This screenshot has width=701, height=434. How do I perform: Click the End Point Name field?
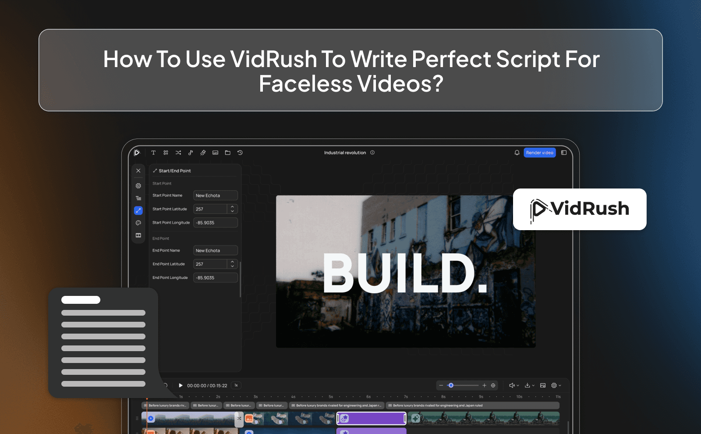click(216, 250)
